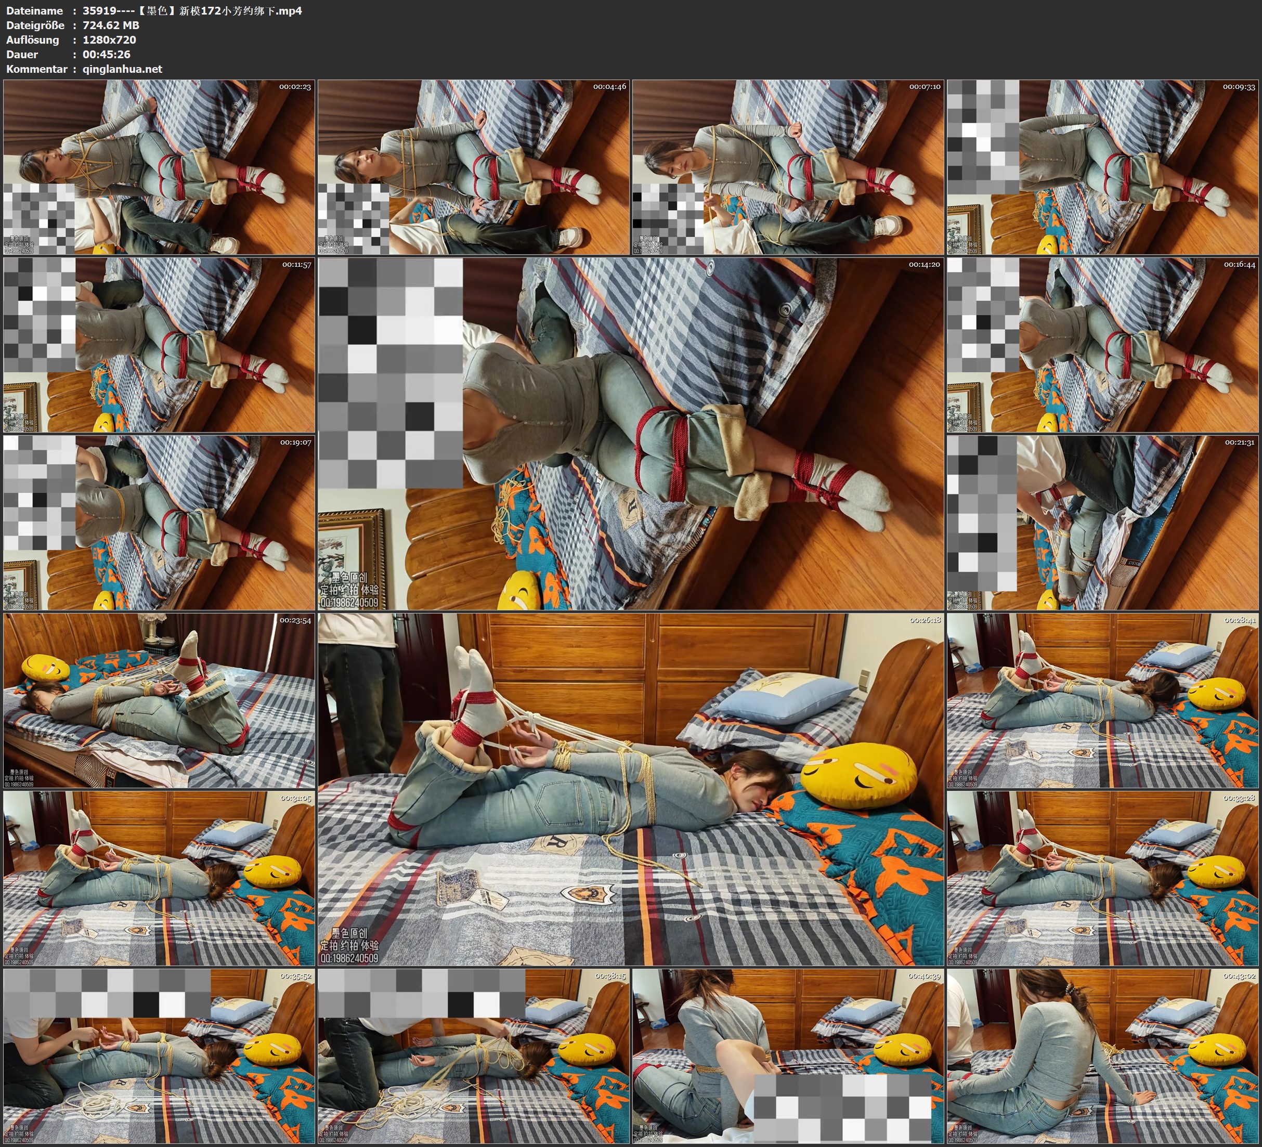
Task: Select the thumbnail stamped 00:40:39
Action: tap(788, 1056)
